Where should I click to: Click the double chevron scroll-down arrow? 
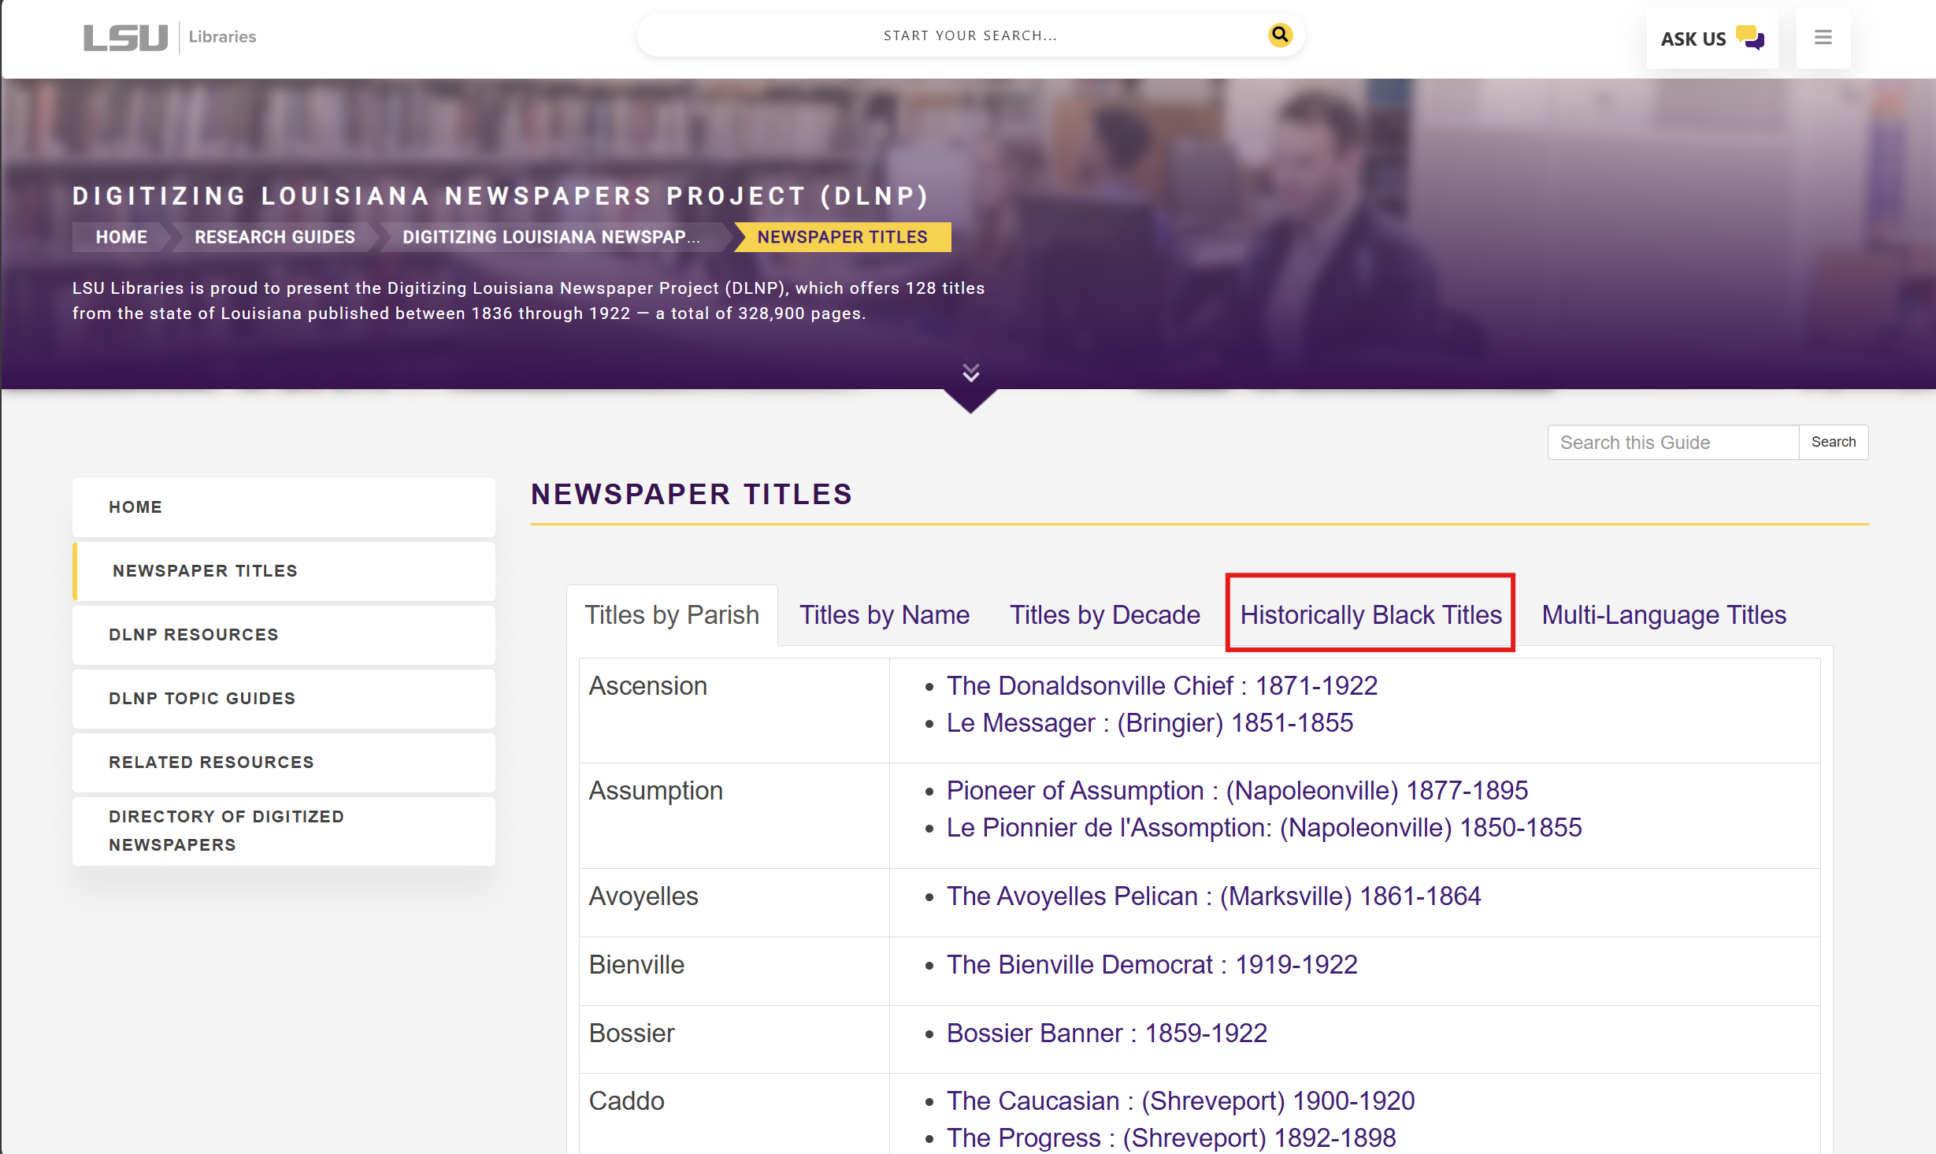pos(970,373)
